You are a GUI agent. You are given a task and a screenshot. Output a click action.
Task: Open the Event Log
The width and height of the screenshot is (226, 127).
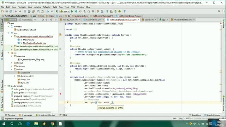tap(195, 115)
